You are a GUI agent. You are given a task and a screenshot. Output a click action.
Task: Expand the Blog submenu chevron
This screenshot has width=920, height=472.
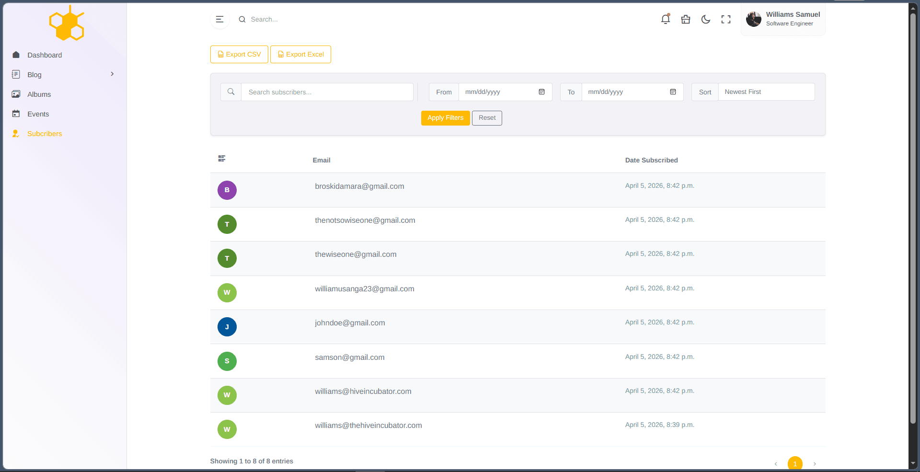click(x=112, y=74)
